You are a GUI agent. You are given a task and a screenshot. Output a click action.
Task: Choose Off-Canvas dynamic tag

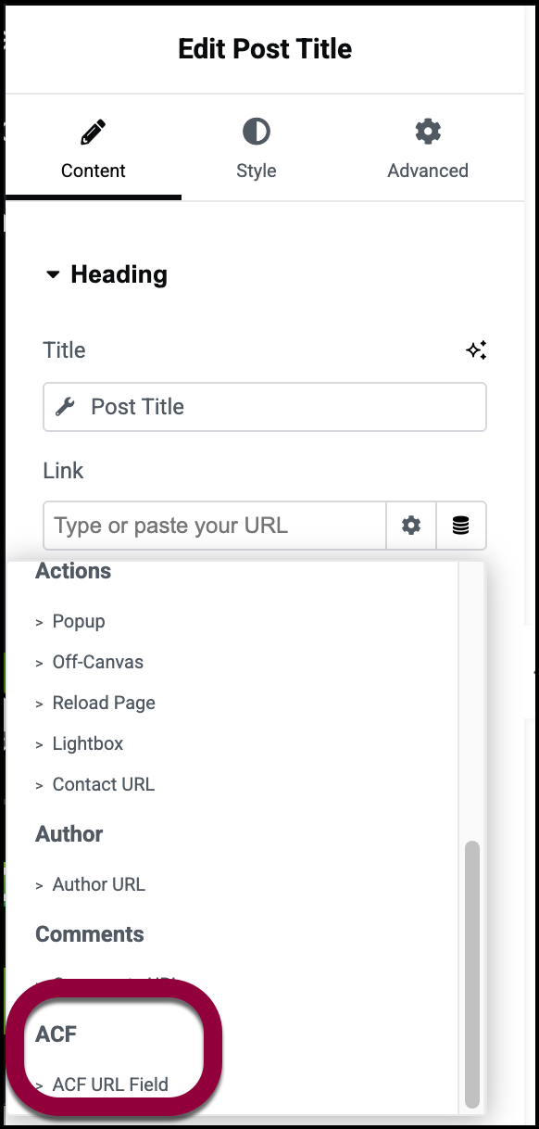click(x=98, y=662)
